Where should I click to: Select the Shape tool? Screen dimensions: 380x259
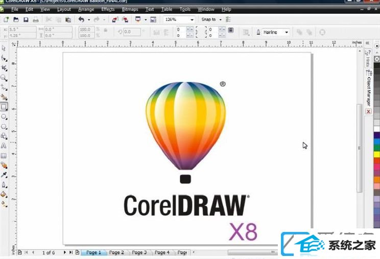tap(4, 58)
